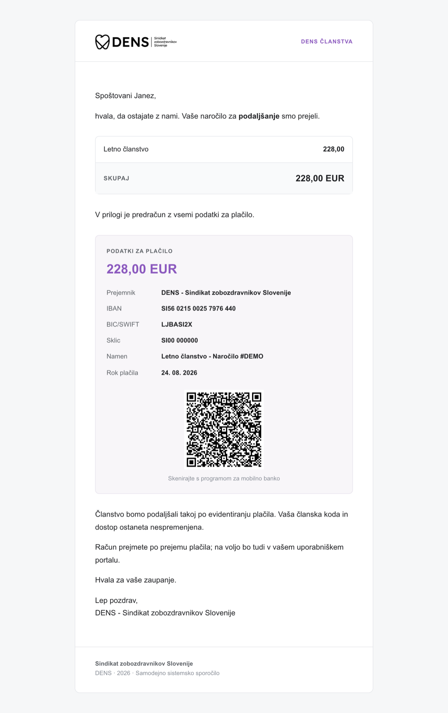This screenshot has height=713, width=448.
Task: Click the Rok plačila due date 24. 08. 2026
Action: [179, 373]
